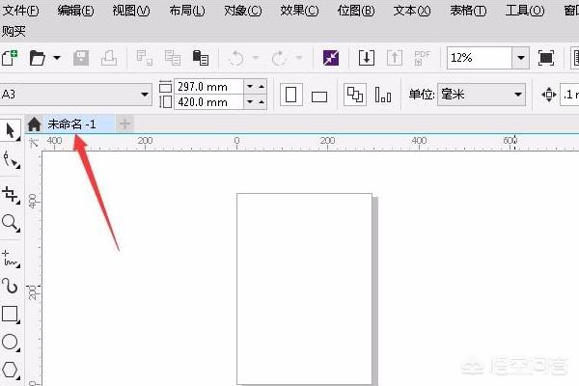Switch page to landscape orientation

(319, 96)
